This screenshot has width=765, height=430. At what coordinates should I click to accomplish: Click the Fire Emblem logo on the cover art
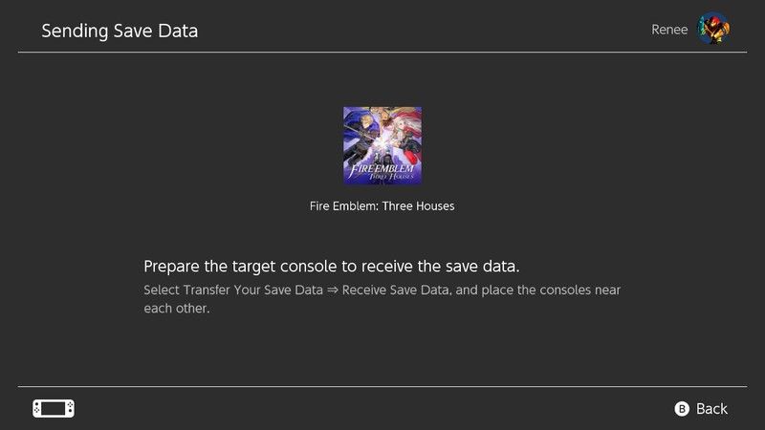pyautogui.click(x=382, y=170)
